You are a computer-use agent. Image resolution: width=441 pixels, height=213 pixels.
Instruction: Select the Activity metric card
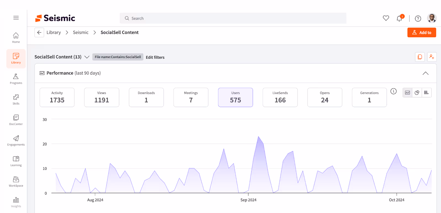57,97
